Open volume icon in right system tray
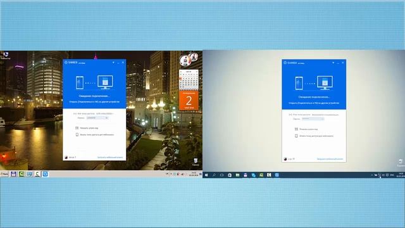 click(383, 175)
